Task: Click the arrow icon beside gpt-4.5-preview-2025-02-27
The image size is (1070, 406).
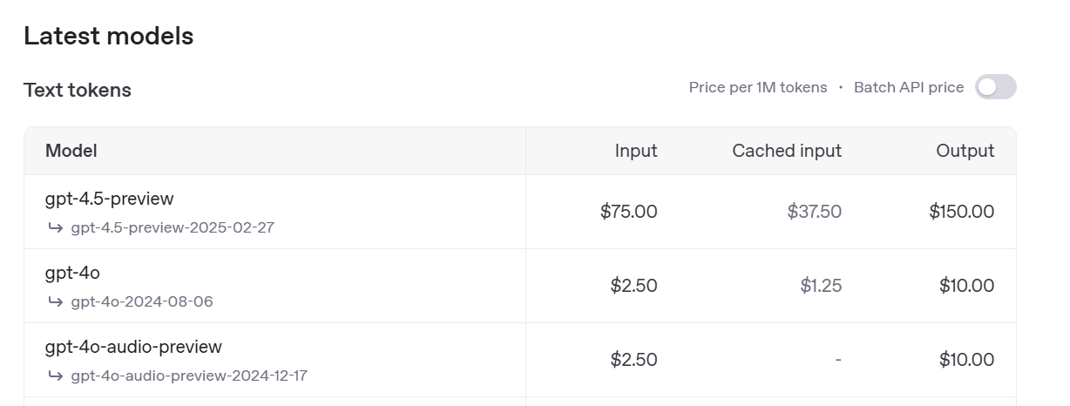Action: [x=55, y=228]
